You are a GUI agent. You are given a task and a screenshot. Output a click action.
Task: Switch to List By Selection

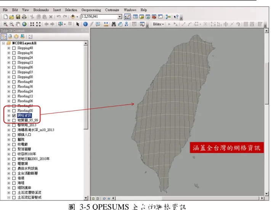tap(22, 37)
